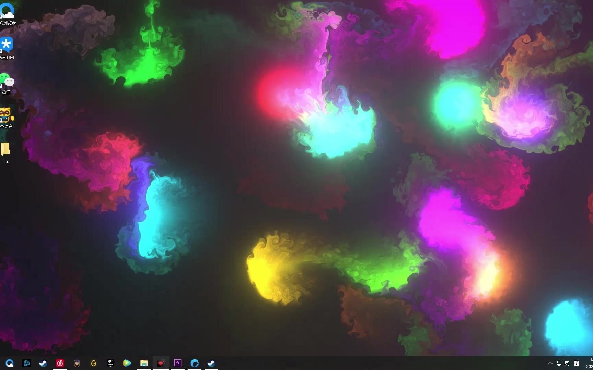
Task: Toggle the 拼 IME mode indicator
Action: click(x=577, y=363)
